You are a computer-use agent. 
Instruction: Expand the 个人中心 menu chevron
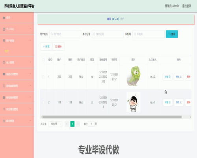[x=30, y=28]
